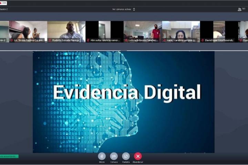Click David Isaac Lica Resendiz's video tile
The width and height of the screenshot is (248, 165).
(219, 31)
